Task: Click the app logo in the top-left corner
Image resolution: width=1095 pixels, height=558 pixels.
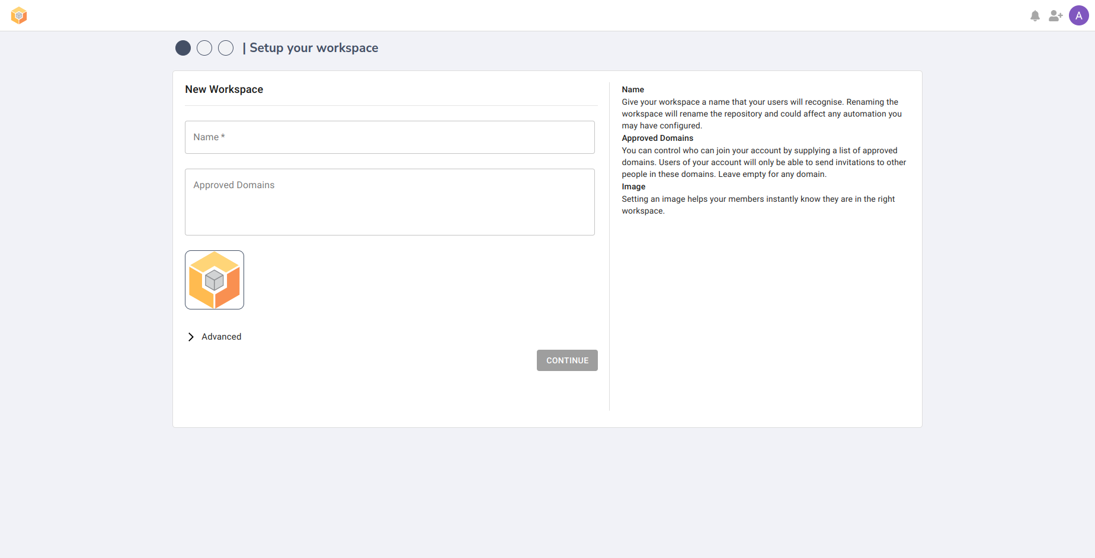Action: click(x=19, y=15)
